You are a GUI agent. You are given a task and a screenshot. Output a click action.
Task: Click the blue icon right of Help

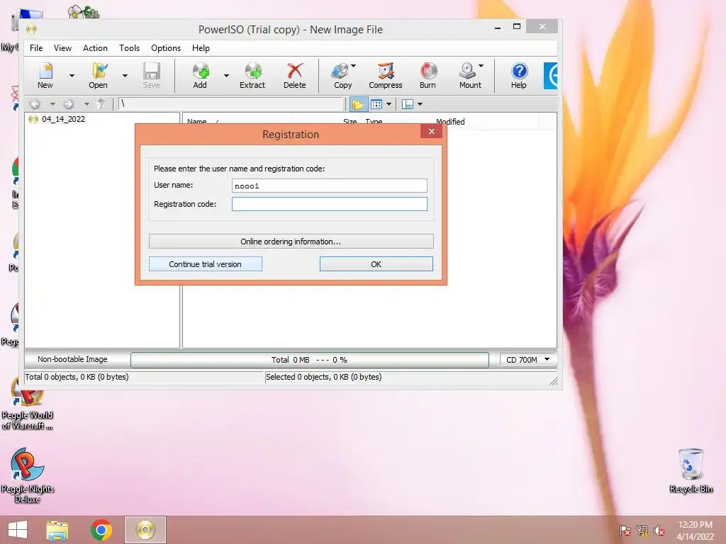point(550,75)
